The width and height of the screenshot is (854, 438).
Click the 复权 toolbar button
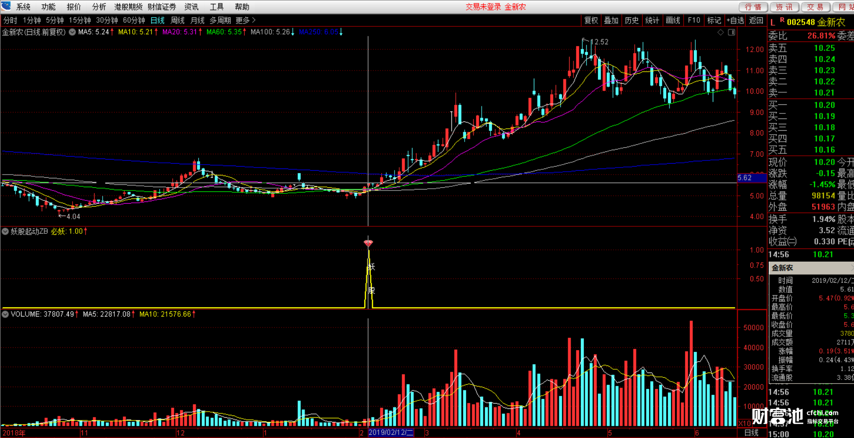591,20
